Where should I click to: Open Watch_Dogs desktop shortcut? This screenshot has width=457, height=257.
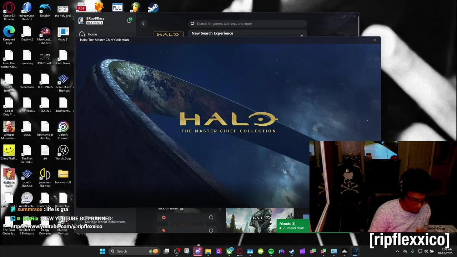point(63,152)
